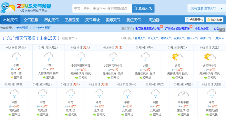Click the green leaf icon for 03月21日

173,78
